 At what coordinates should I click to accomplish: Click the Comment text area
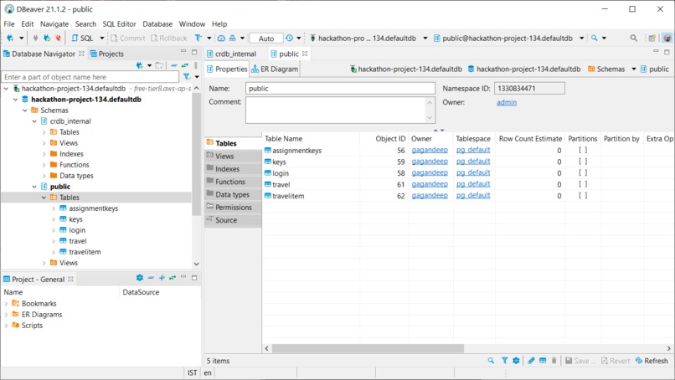coord(340,110)
